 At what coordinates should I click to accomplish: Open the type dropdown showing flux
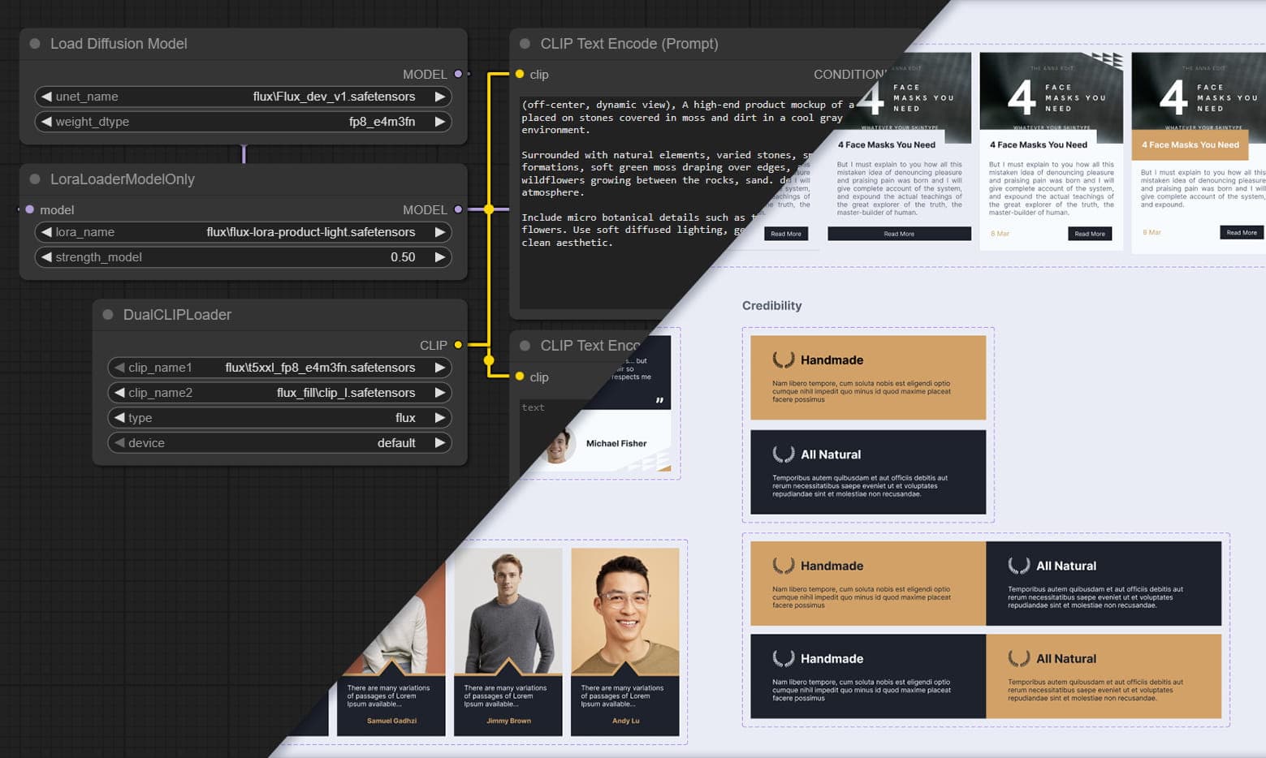[279, 418]
